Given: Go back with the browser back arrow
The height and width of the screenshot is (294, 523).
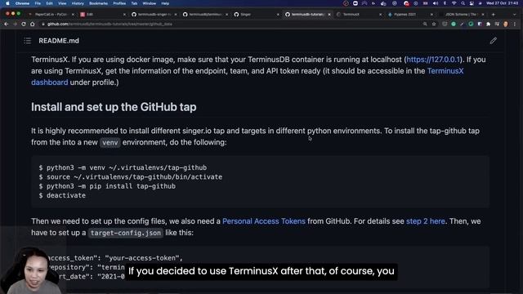Looking at the screenshot, I should click(7, 24).
